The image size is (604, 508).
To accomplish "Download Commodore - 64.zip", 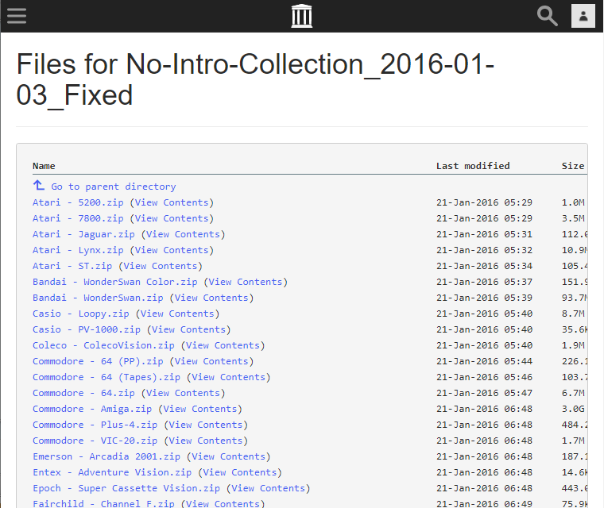I will click(x=83, y=393).
